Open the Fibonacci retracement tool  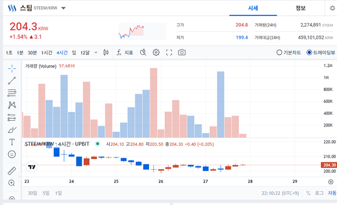[x=12, y=93]
